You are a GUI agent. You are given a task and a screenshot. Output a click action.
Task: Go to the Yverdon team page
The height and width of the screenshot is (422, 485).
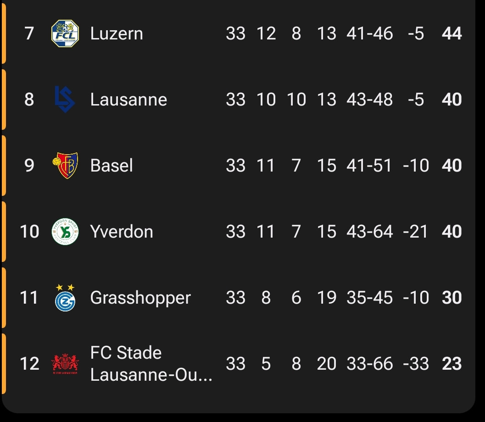(122, 232)
